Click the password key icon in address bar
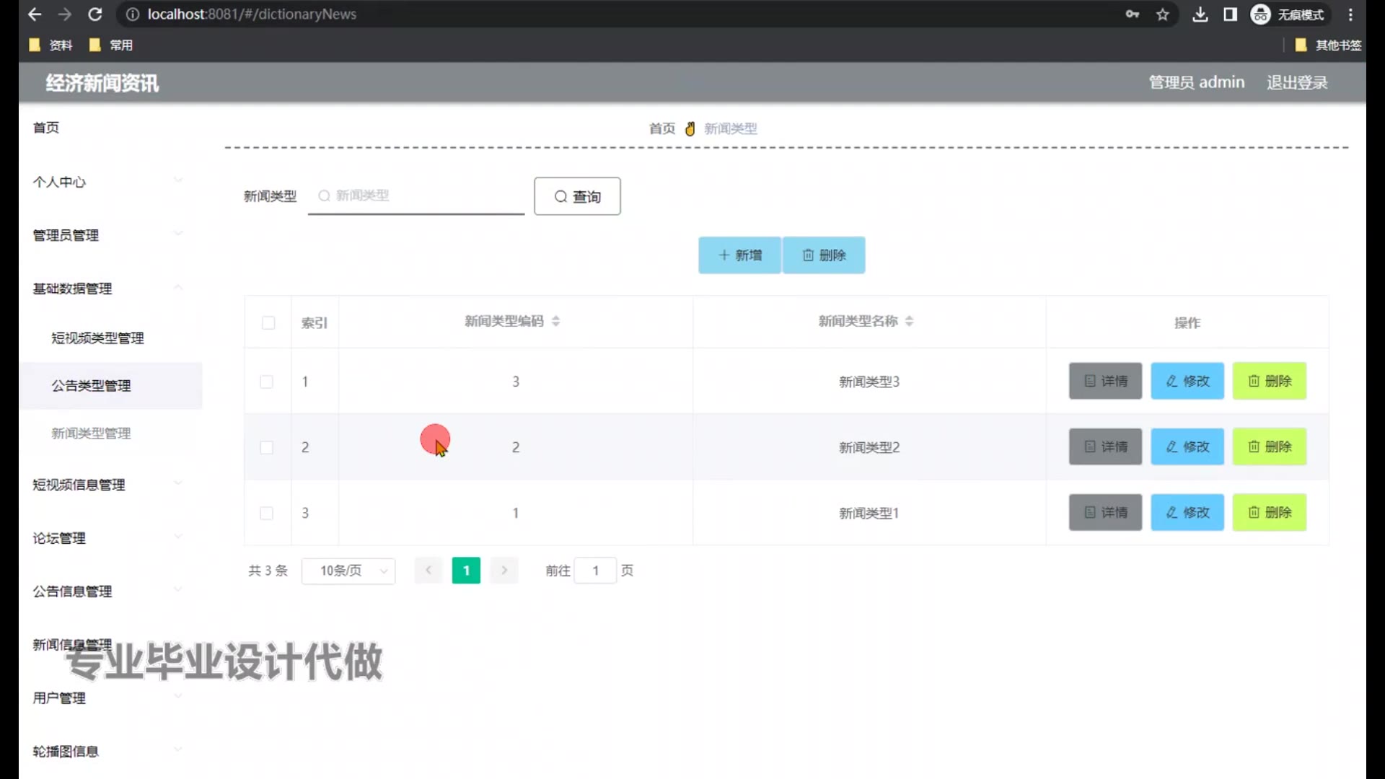The width and height of the screenshot is (1385, 779). tap(1132, 14)
